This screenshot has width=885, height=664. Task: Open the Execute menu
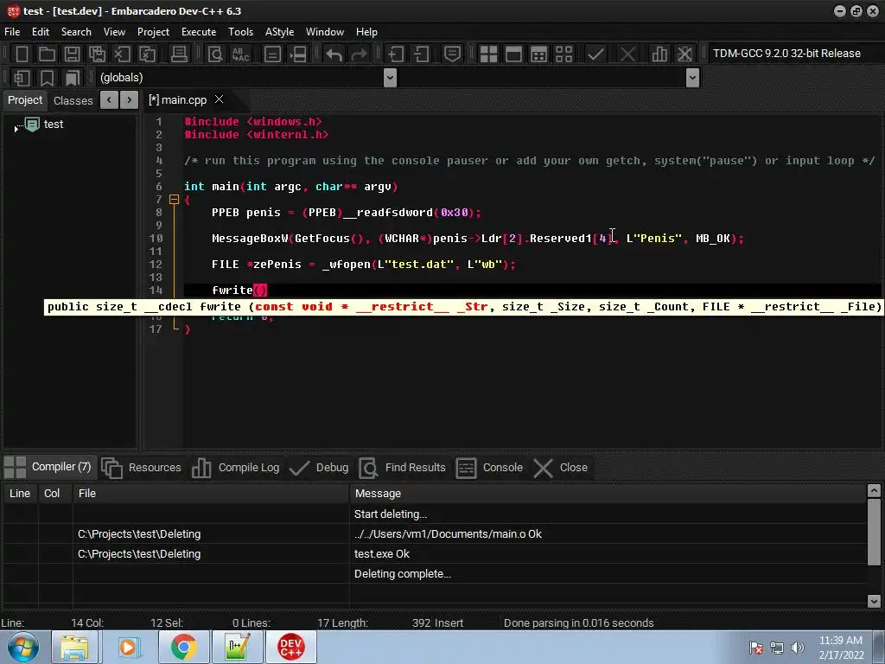point(199,32)
